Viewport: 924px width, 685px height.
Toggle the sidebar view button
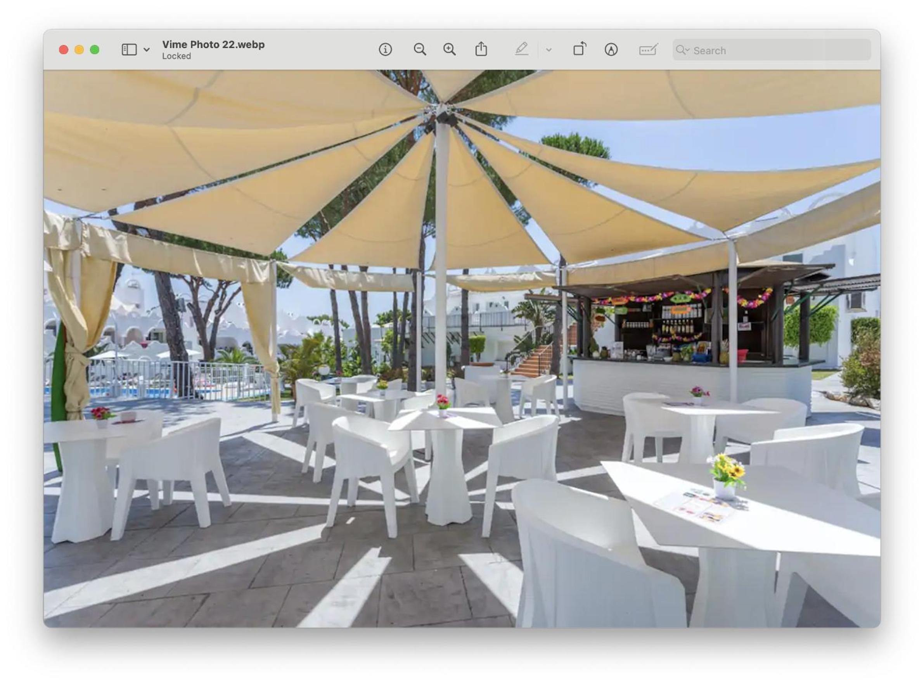coord(129,50)
